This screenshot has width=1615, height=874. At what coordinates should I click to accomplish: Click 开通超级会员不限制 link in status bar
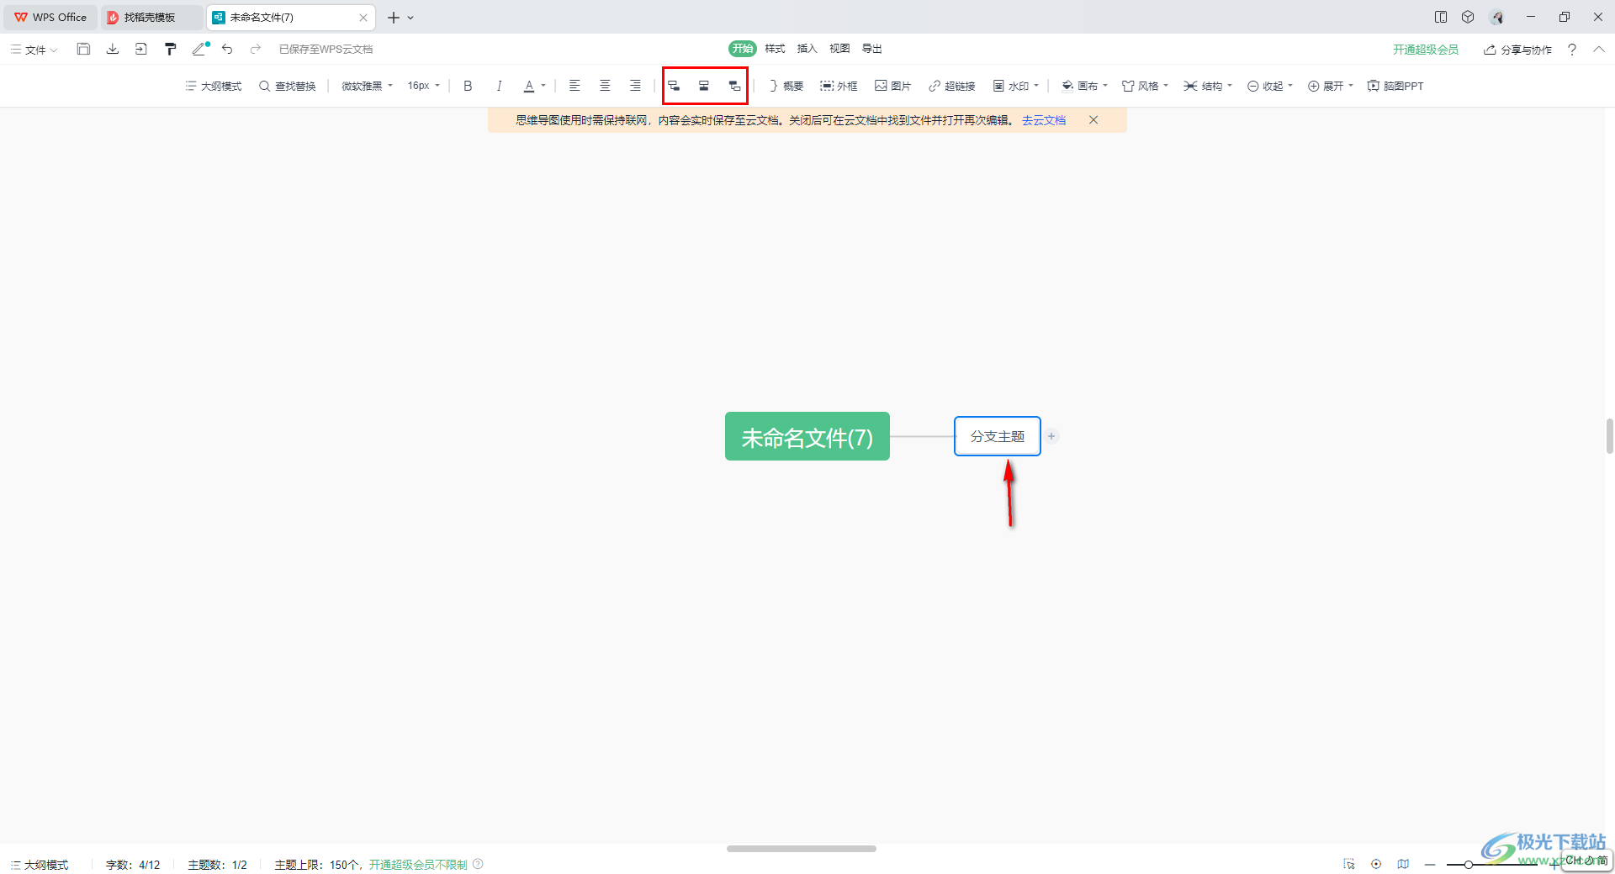(x=418, y=865)
